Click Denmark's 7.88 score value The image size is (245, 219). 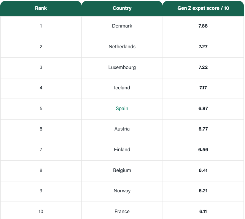tap(203, 26)
